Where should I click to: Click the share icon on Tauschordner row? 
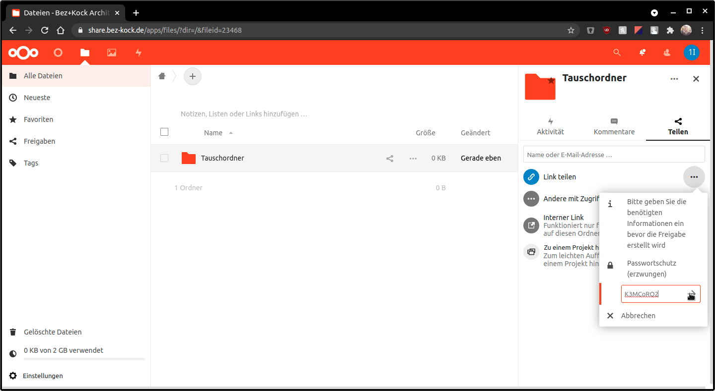(x=390, y=159)
